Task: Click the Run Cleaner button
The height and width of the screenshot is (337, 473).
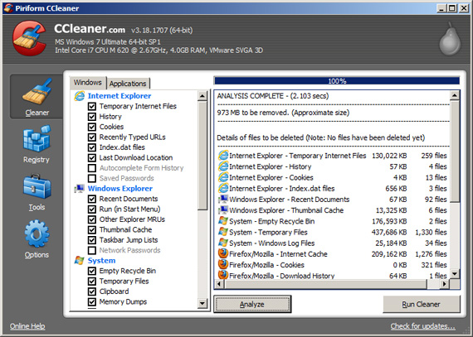Action: [421, 304]
